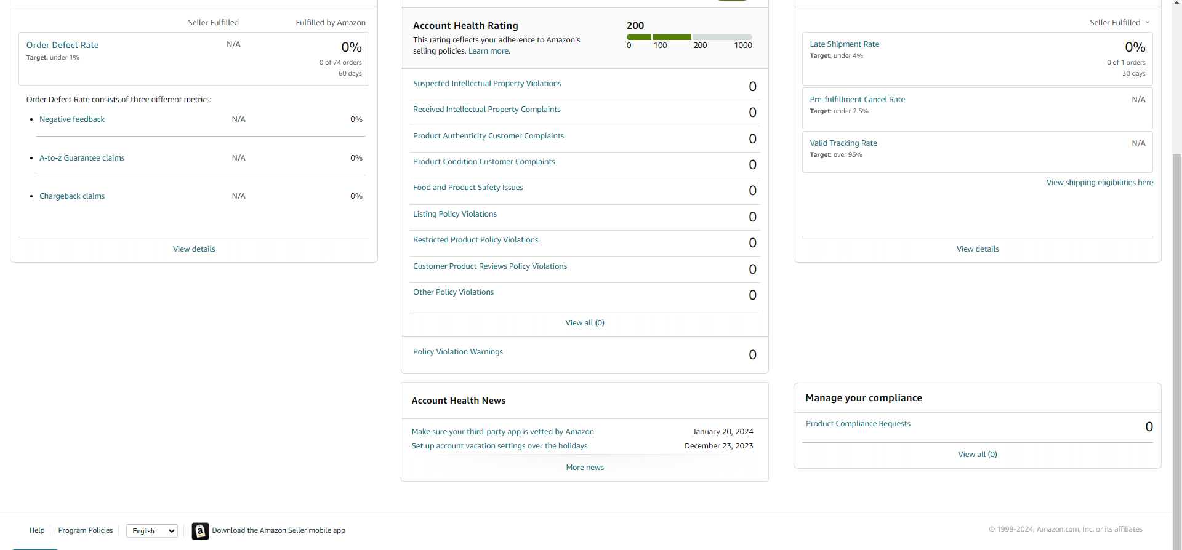View details of Order Defect Rate
This screenshot has height=550, width=1182.
(x=194, y=249)
